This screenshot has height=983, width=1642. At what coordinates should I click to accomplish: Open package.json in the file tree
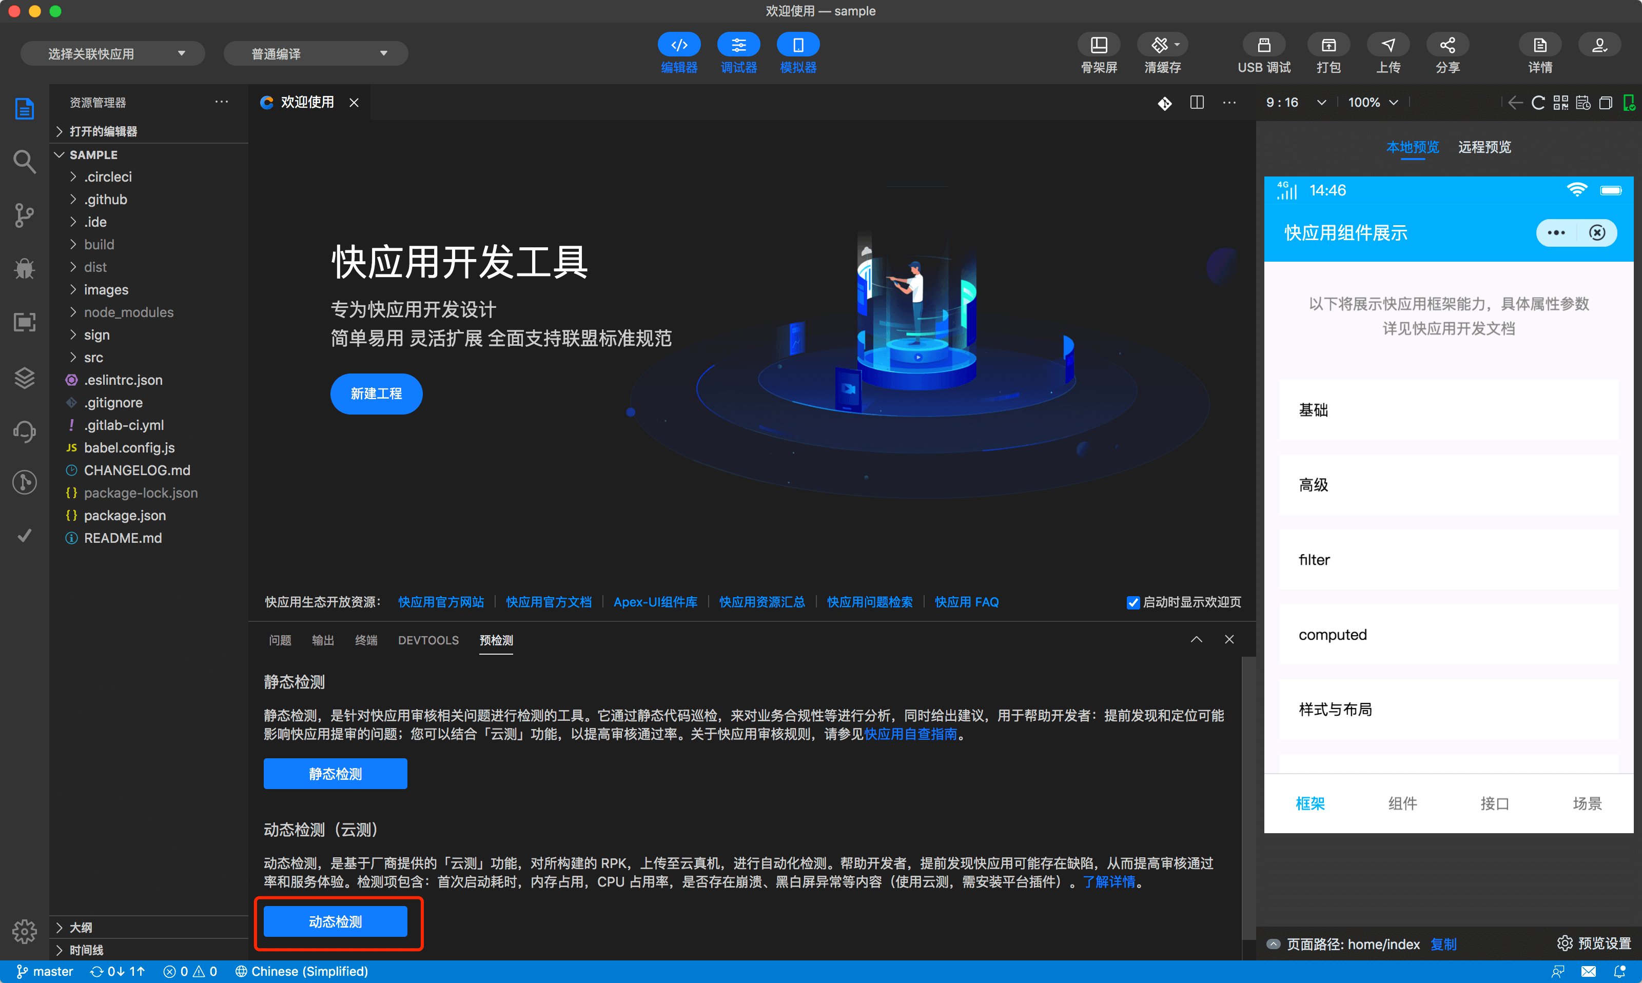(125, 515)
